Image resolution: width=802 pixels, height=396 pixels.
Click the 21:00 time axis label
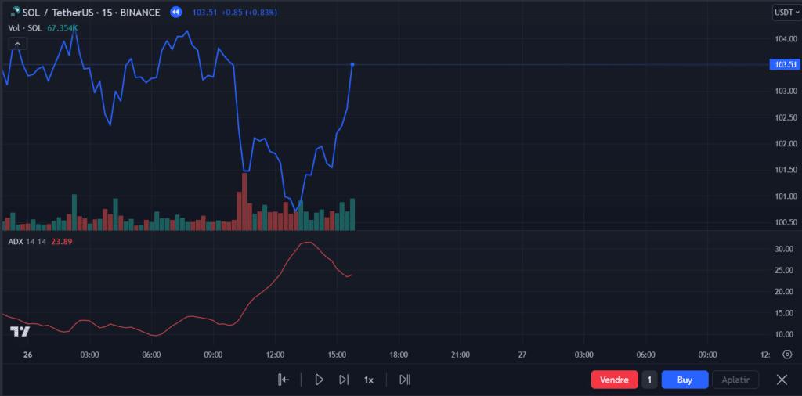pyautogui.click(x=461, y=354)
